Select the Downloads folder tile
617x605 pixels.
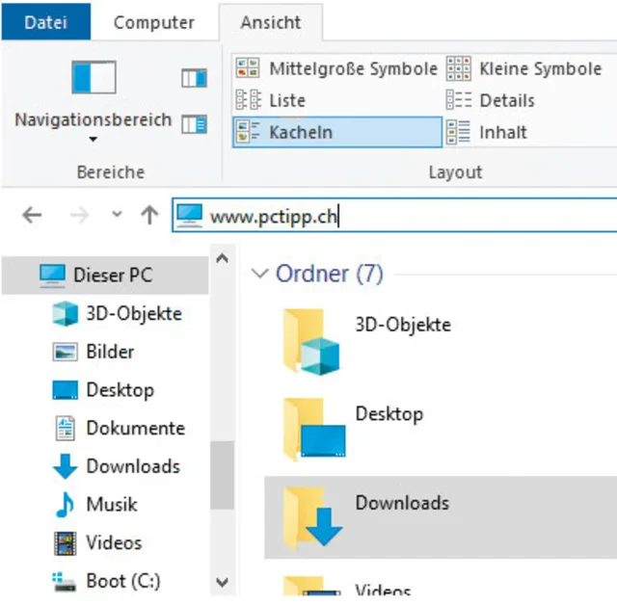pyautogui.click(x=441, y=517)
